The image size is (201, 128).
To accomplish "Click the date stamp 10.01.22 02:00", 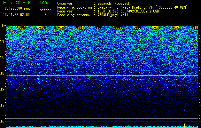I will point(16,15).
